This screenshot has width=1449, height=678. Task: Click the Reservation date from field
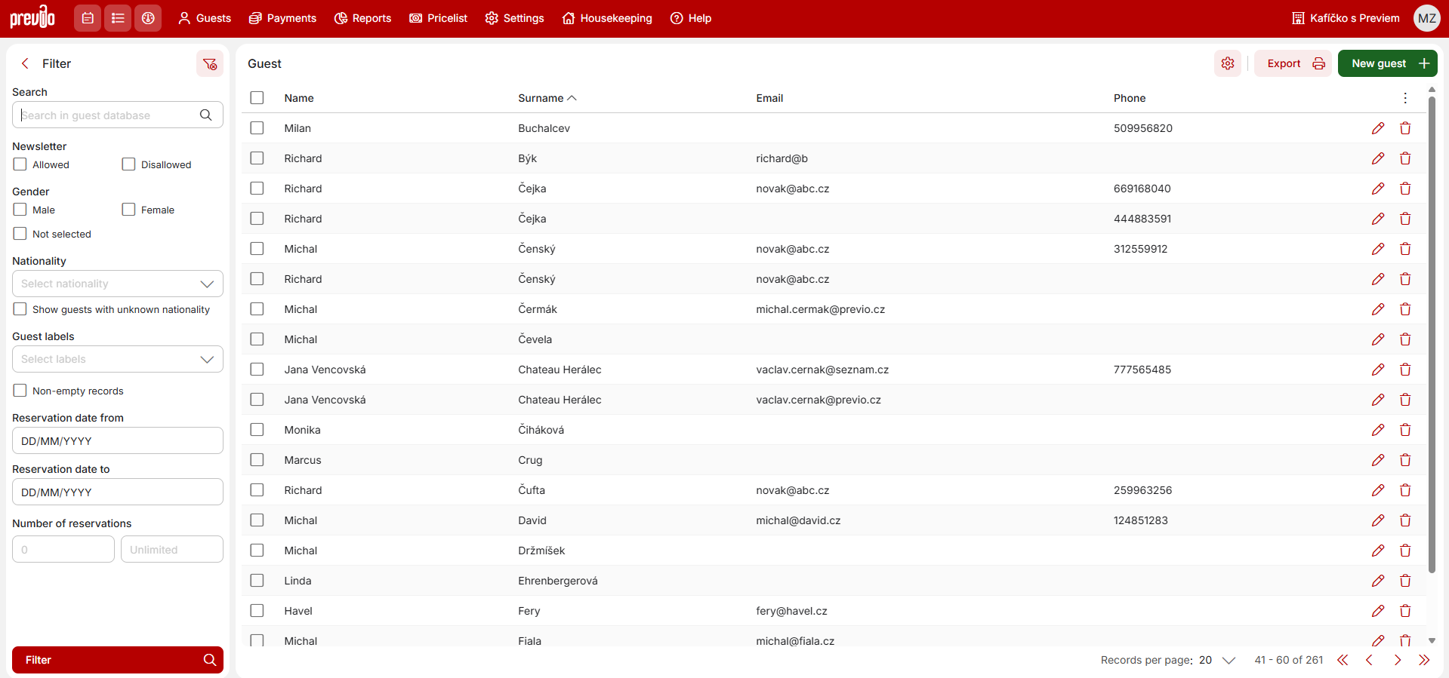[118, 441]
